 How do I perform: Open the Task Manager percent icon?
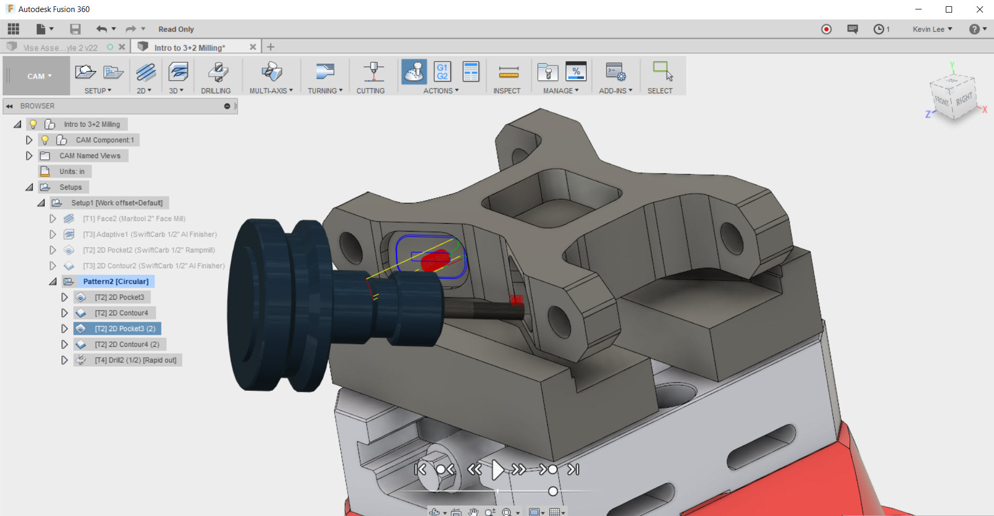click(x=576, y=72)
